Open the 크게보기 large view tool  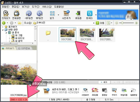[6, 15]
